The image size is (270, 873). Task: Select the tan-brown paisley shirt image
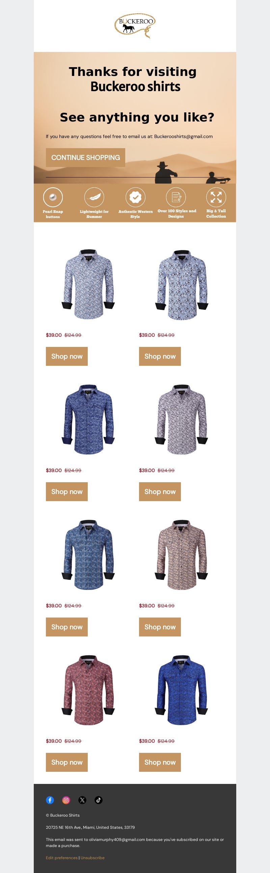click(x=181, y=555)
